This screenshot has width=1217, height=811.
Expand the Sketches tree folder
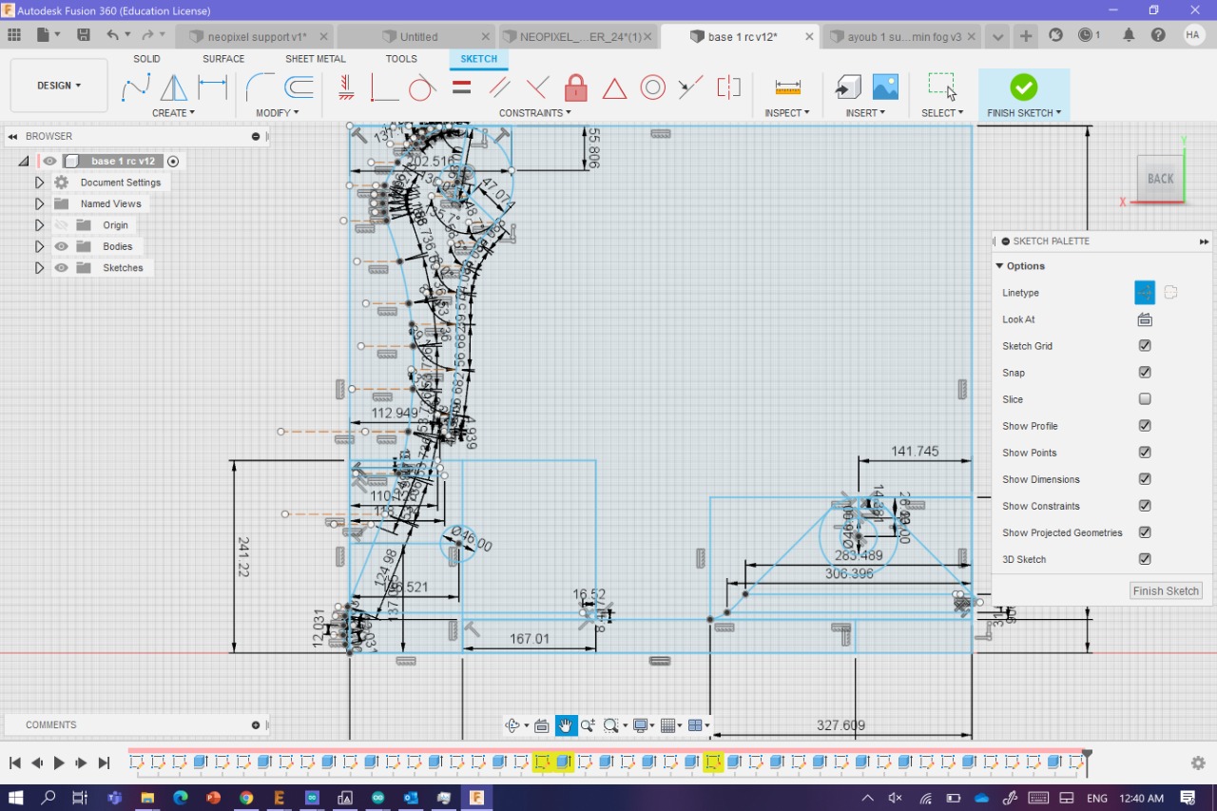pos(39,268)
